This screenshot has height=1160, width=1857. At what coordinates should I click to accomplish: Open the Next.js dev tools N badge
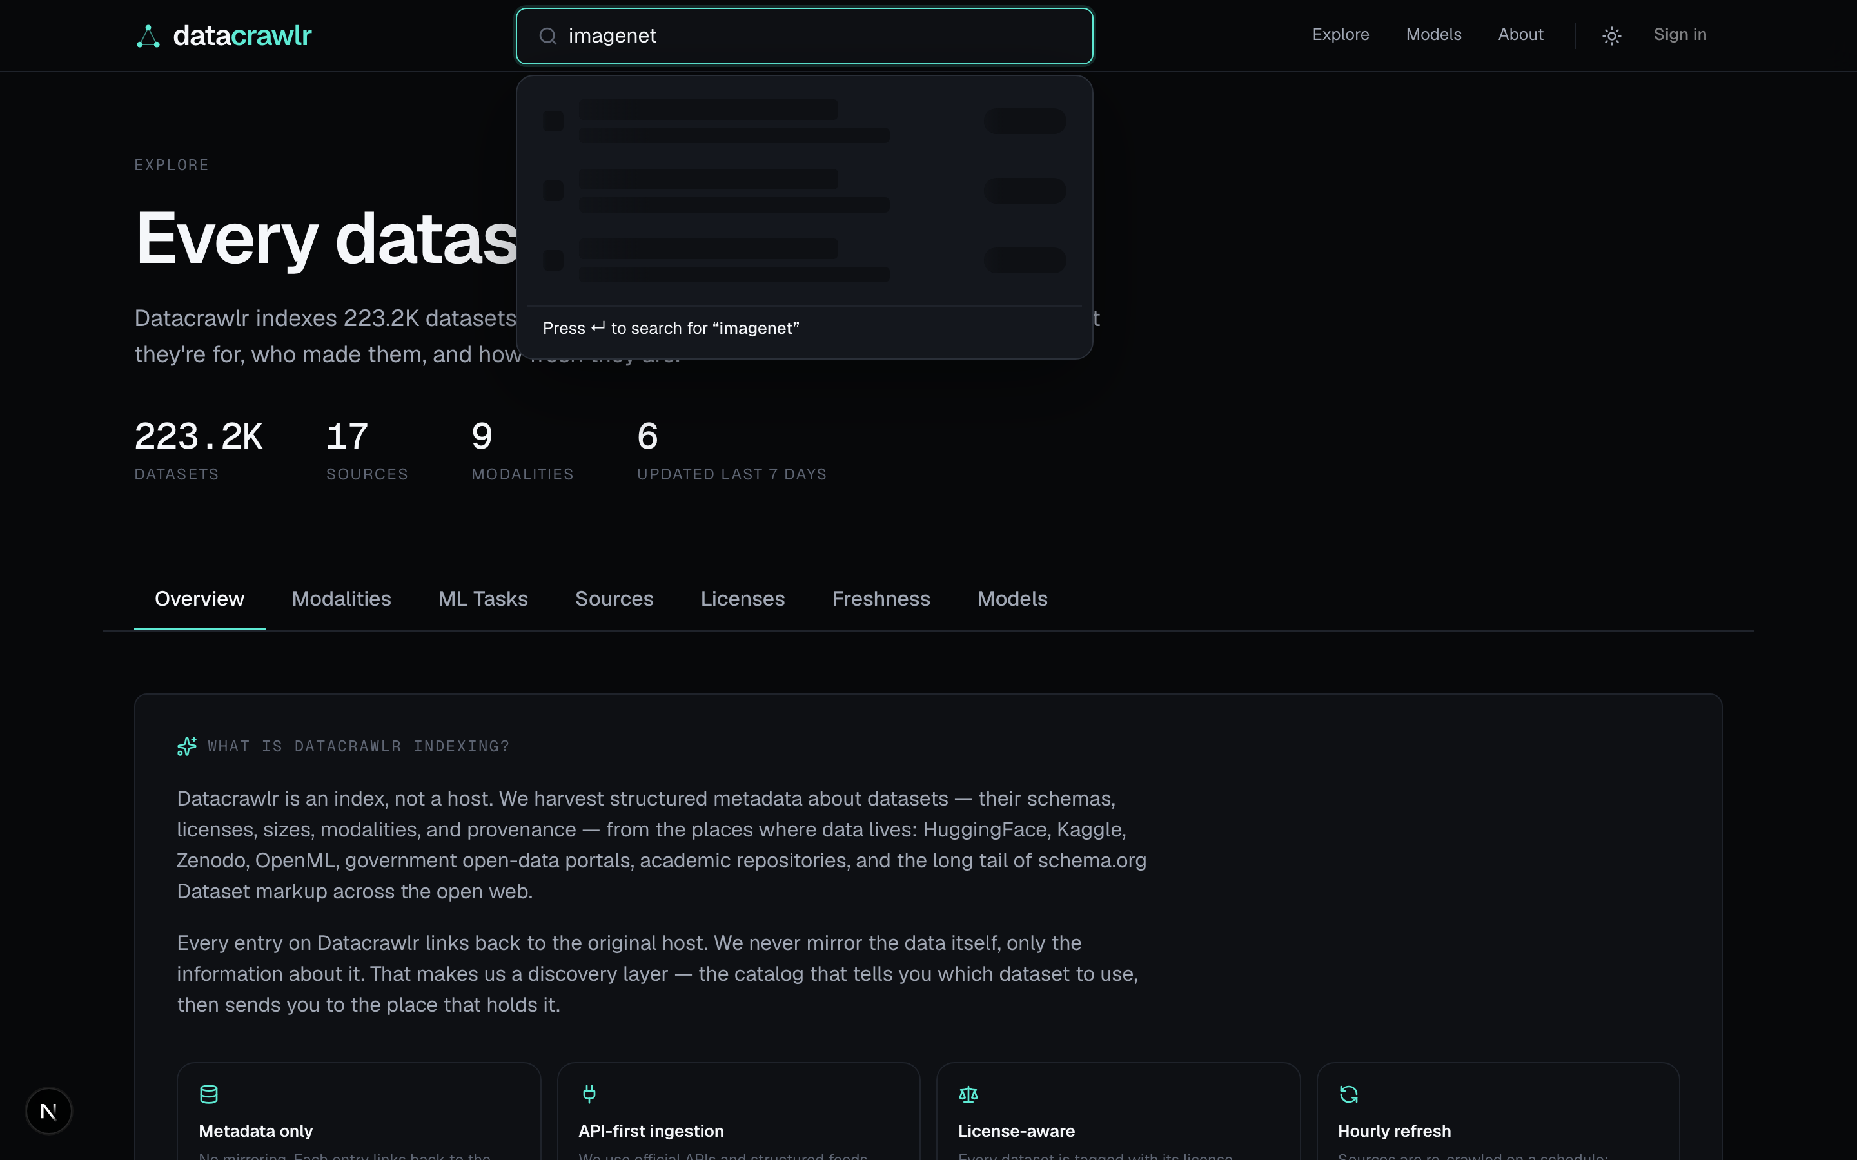[x=48, y=1110]
